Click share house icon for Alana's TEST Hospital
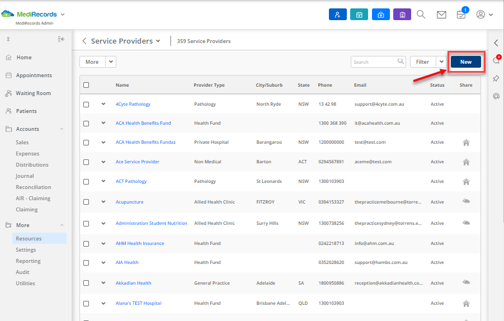The image size is (504, 321). [466, 303]
